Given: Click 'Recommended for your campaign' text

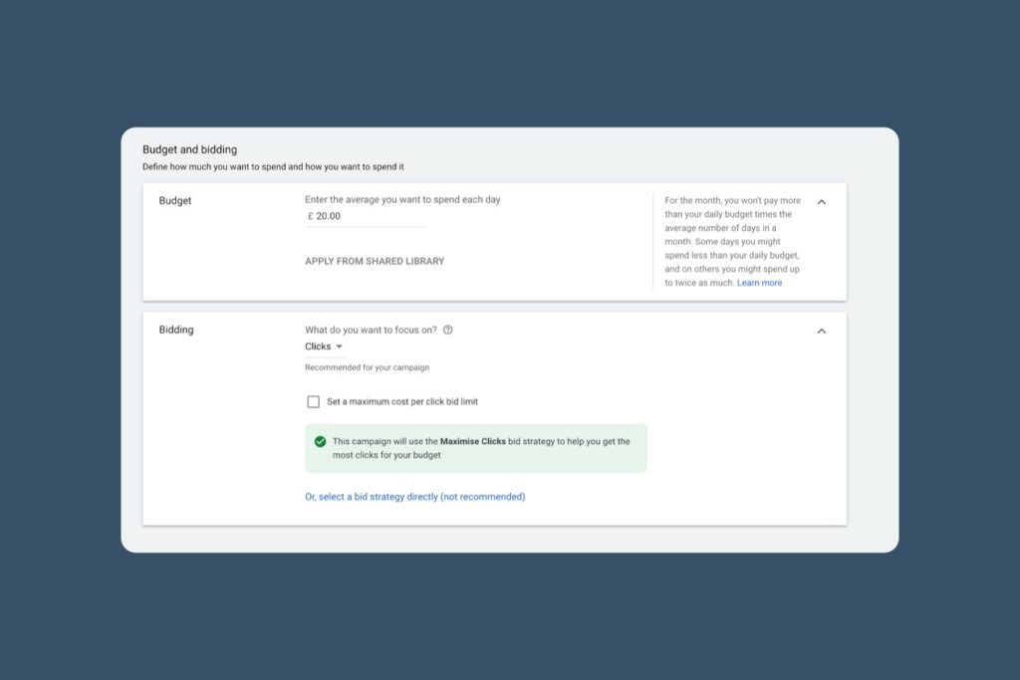Looking at the screenshot, I should 367,367.
